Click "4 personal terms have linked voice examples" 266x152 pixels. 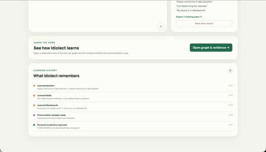click(56, 118)
